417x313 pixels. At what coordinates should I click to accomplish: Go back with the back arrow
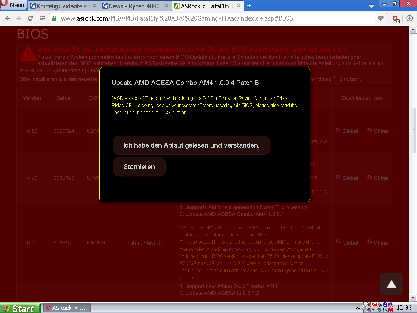[x=8, y=18]
